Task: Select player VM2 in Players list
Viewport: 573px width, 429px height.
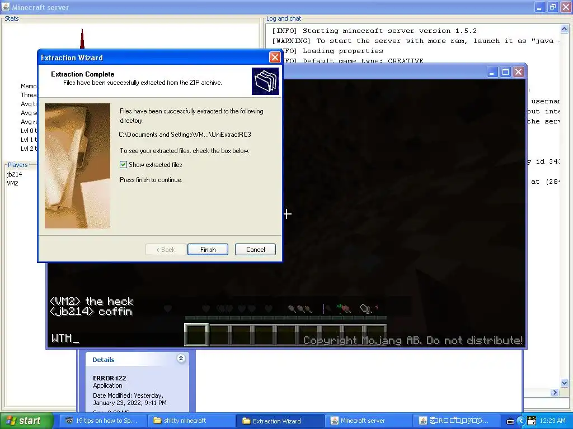Action: (12, 183)
